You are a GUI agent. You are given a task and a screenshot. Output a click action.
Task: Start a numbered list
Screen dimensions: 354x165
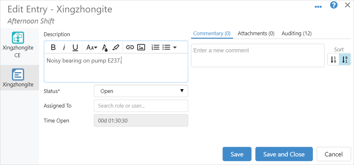coord(156,47)
